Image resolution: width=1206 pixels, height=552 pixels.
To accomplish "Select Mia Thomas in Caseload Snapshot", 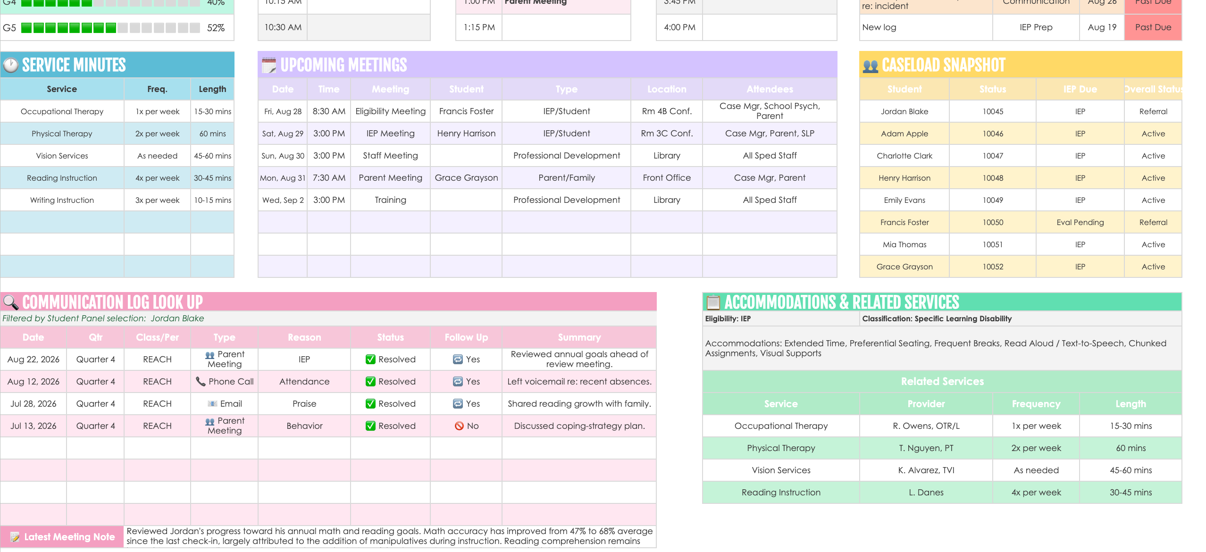I will tap(904, 245).
